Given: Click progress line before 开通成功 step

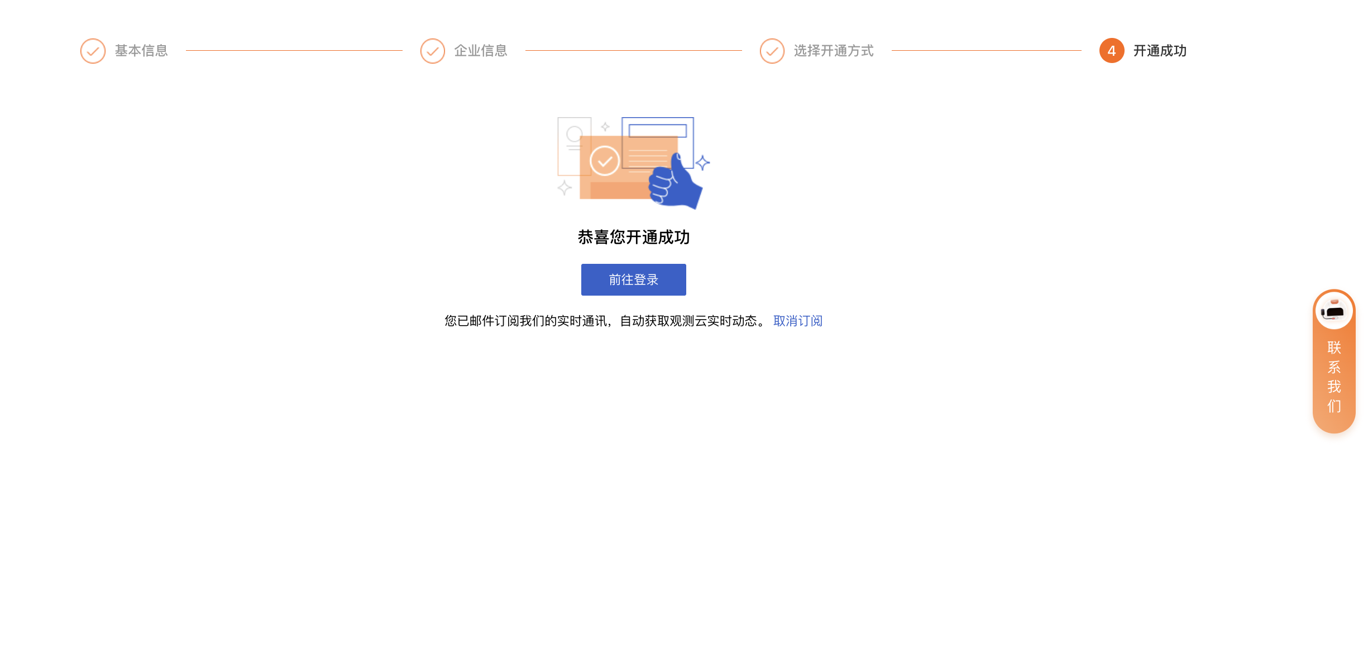Looking at the screenshot, I should [x=986, y=51].
